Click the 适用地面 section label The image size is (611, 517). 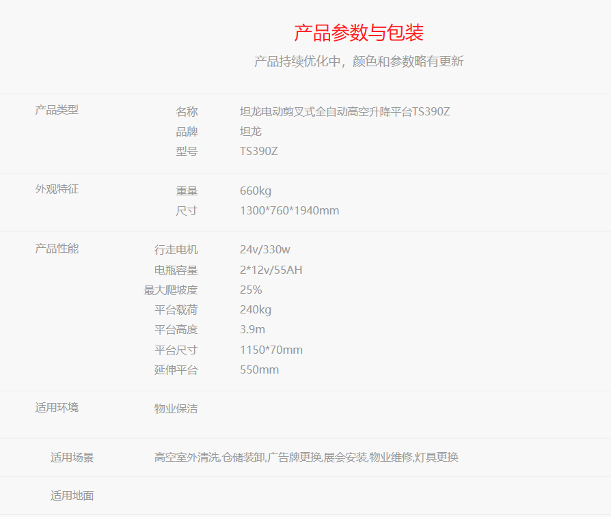click(x=72, y=496)
